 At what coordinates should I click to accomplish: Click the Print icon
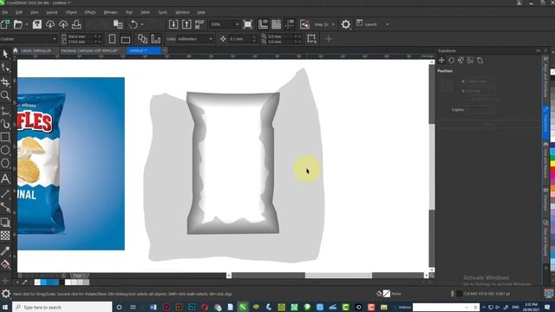[x=76, y=24]
